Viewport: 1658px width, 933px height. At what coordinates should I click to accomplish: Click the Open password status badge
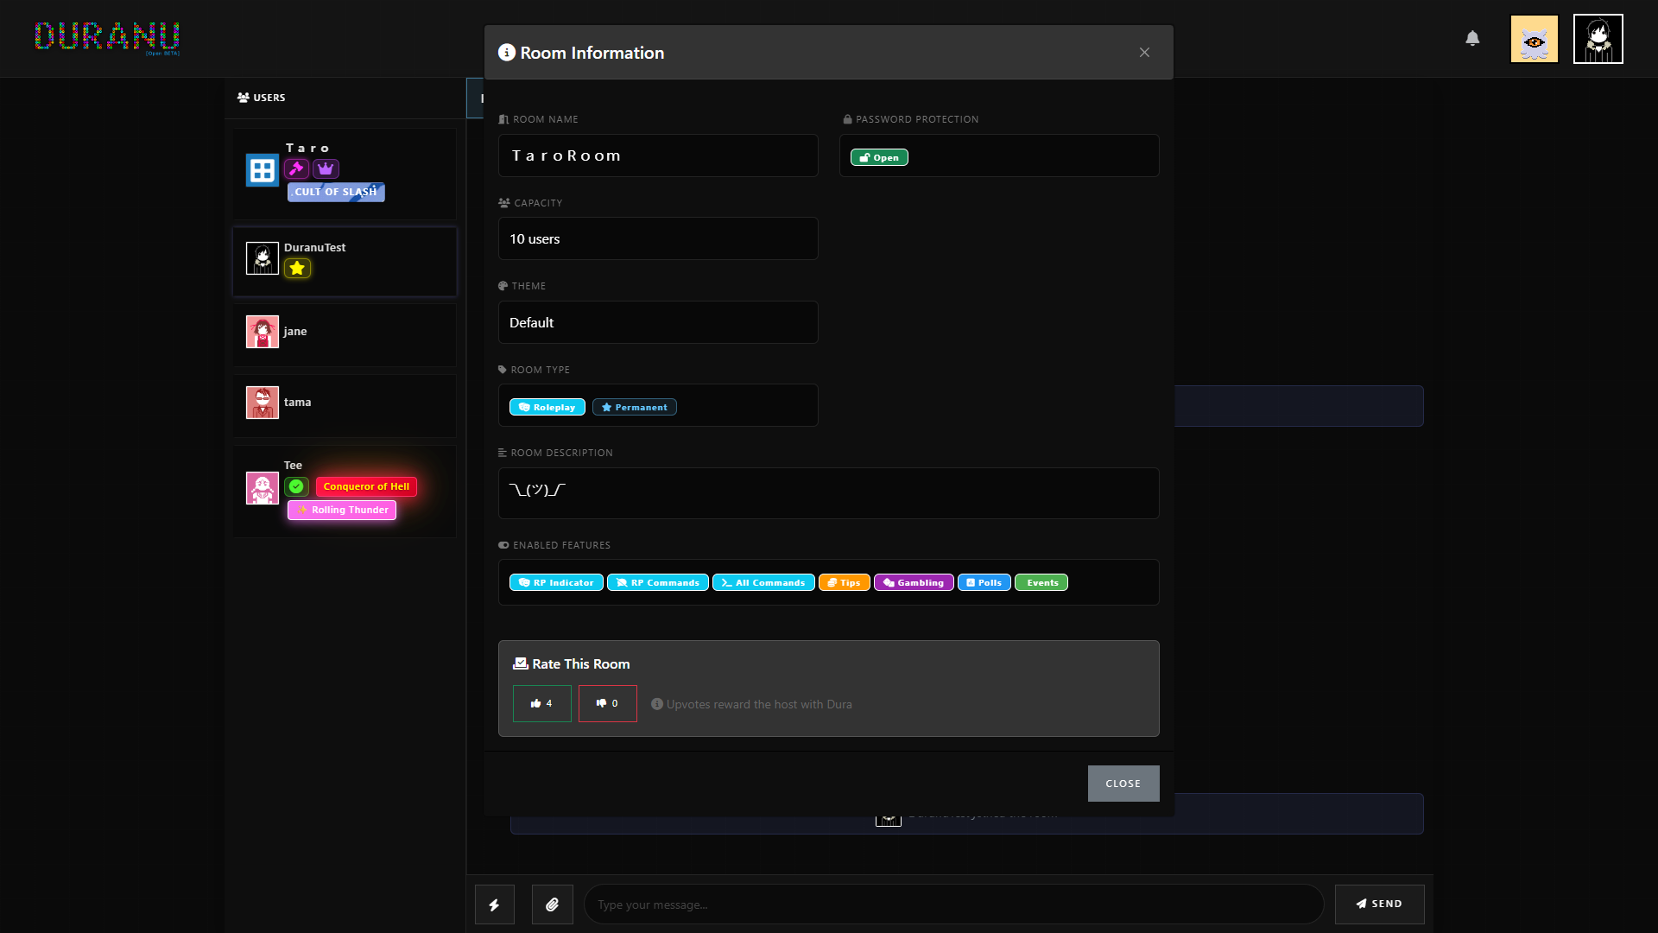click(879, 157)
